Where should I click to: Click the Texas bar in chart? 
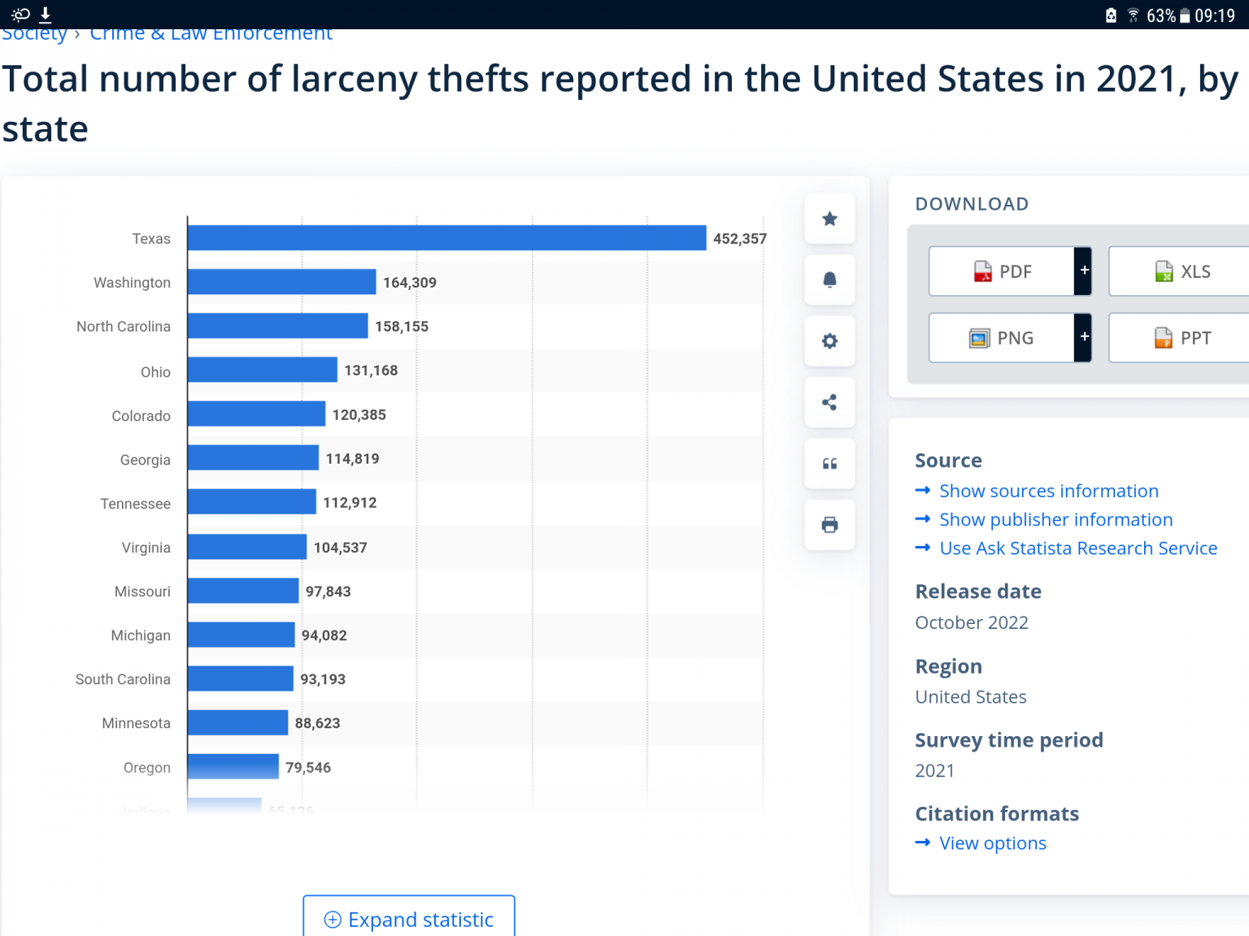(x=446, y=238)
